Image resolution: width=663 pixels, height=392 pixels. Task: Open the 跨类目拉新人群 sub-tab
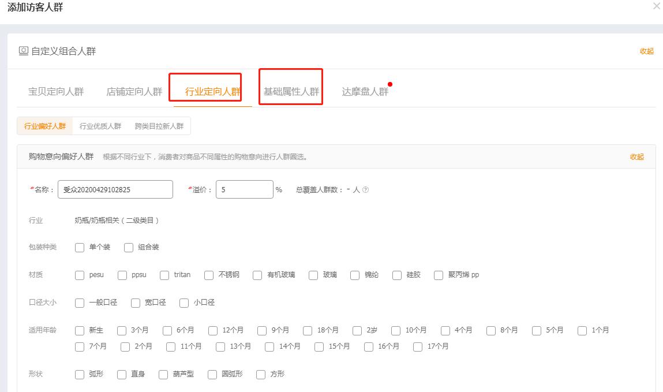pyautogui.click(x=158, y=125)
